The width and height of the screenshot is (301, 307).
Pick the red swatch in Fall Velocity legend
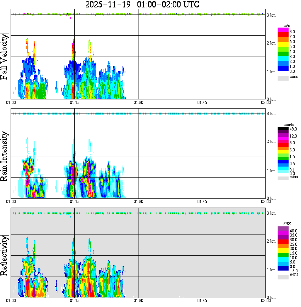tap(283, 35)
